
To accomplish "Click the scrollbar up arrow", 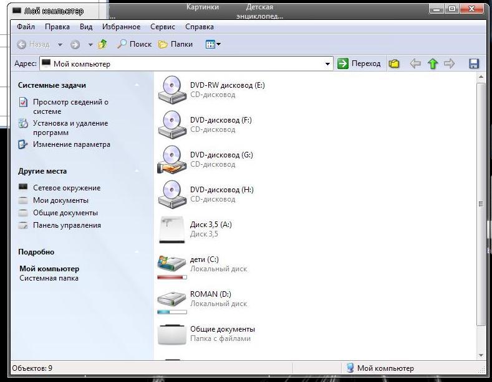I will pyautogui.click(x=481, y=77).
